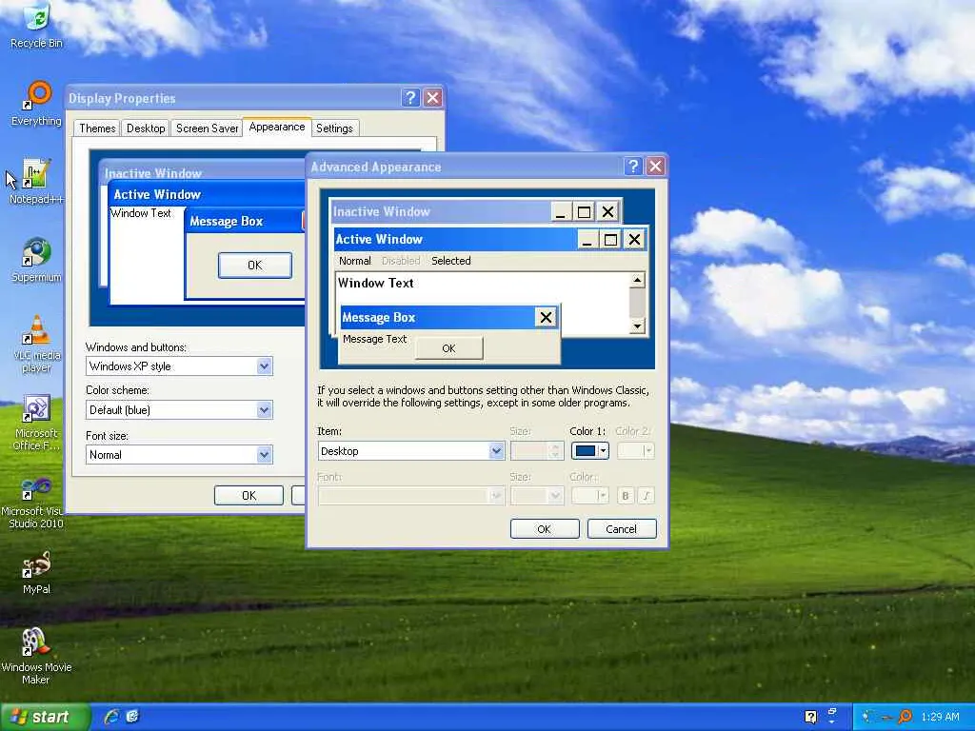975x731 pixels.
Task: Select the Windows Movie Maker icon
Action: point(36,656)
